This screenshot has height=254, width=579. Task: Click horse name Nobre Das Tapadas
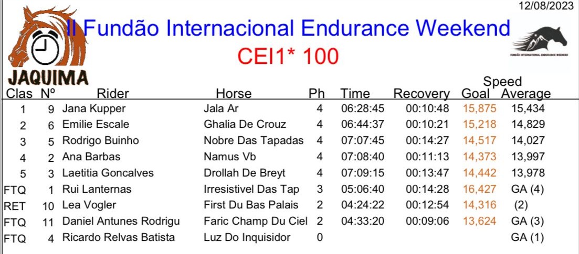click(x=254, y=140)
